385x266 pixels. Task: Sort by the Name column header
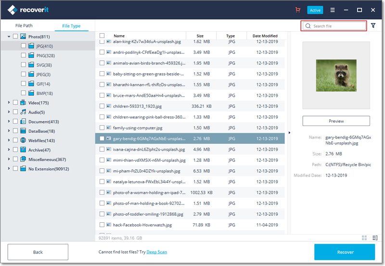tap(119, 36)
